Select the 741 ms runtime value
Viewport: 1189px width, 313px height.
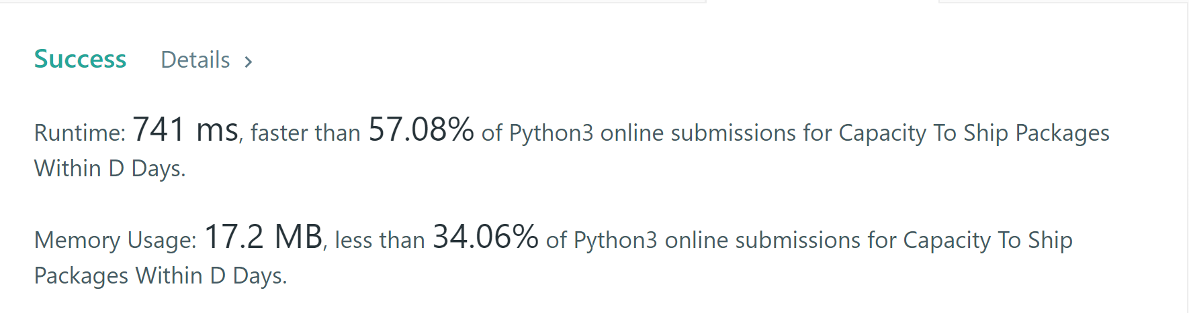point(185,130)
